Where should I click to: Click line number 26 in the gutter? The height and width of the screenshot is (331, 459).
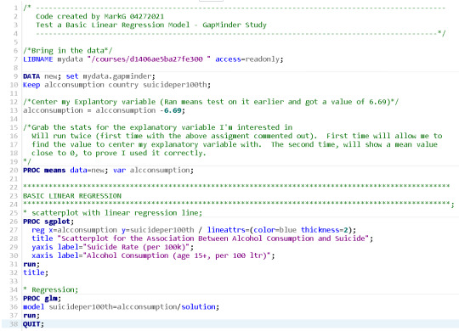(x=14, y=222)
